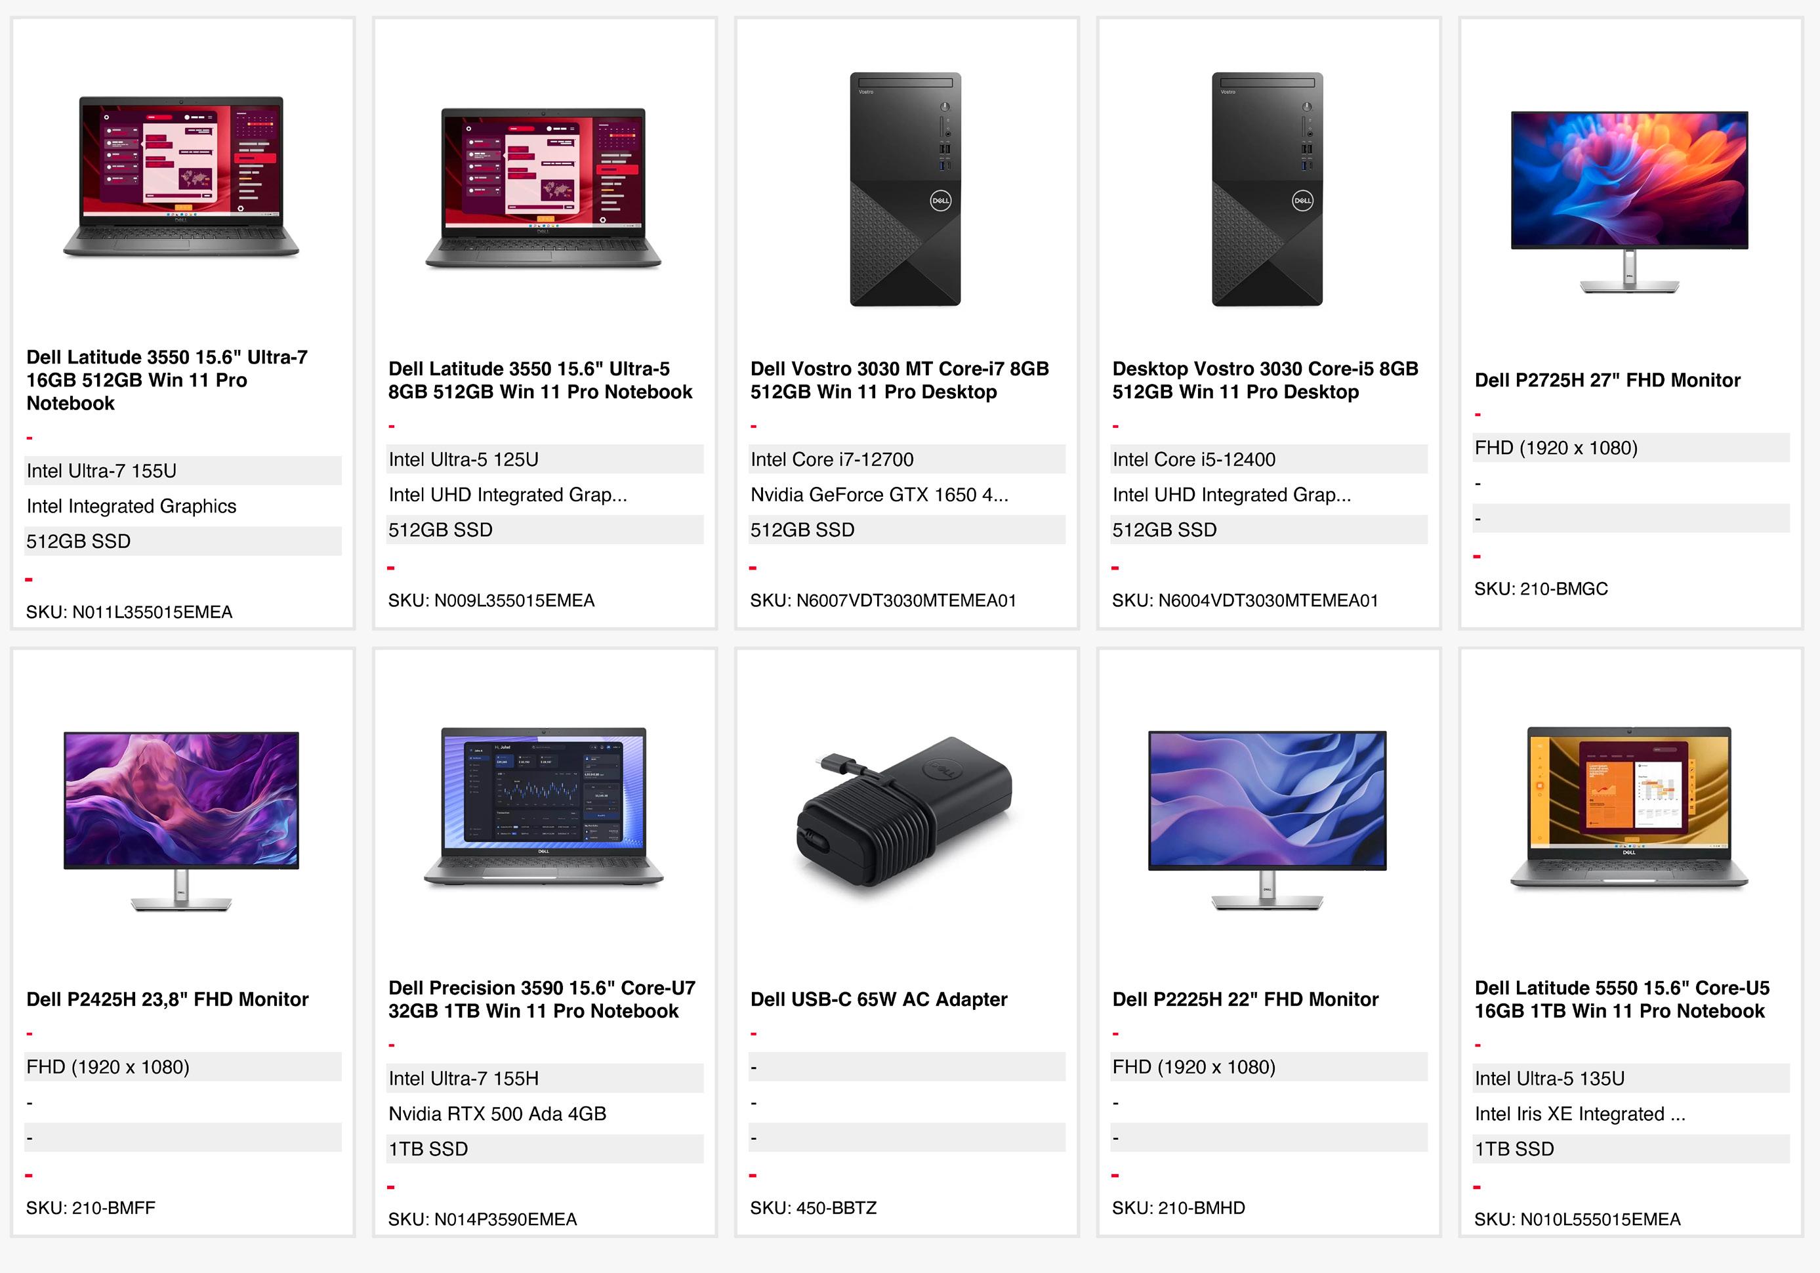The image size is (1820, 1273).
Task: Open the Dell Latitude 3550 Ultra-7 notebook image
Action: [x=182, y=177]
